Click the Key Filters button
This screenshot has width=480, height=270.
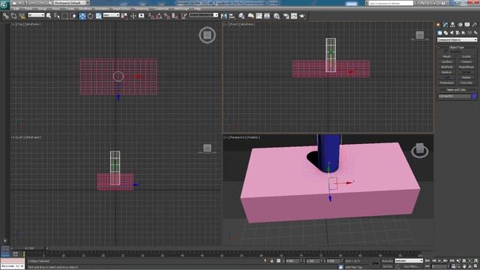tap(411, 267)
